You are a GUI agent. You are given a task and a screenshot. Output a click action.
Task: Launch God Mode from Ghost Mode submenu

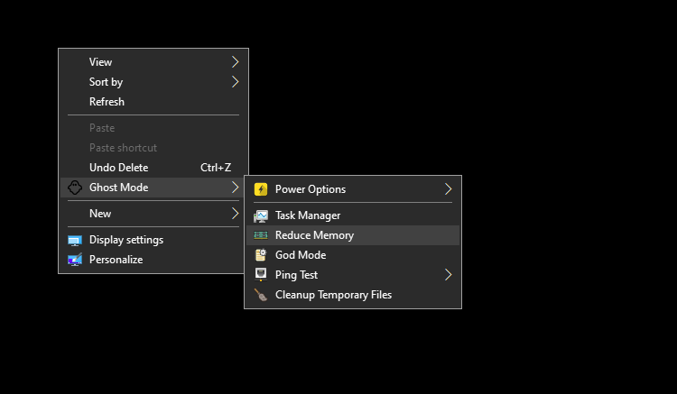(301, 255)
